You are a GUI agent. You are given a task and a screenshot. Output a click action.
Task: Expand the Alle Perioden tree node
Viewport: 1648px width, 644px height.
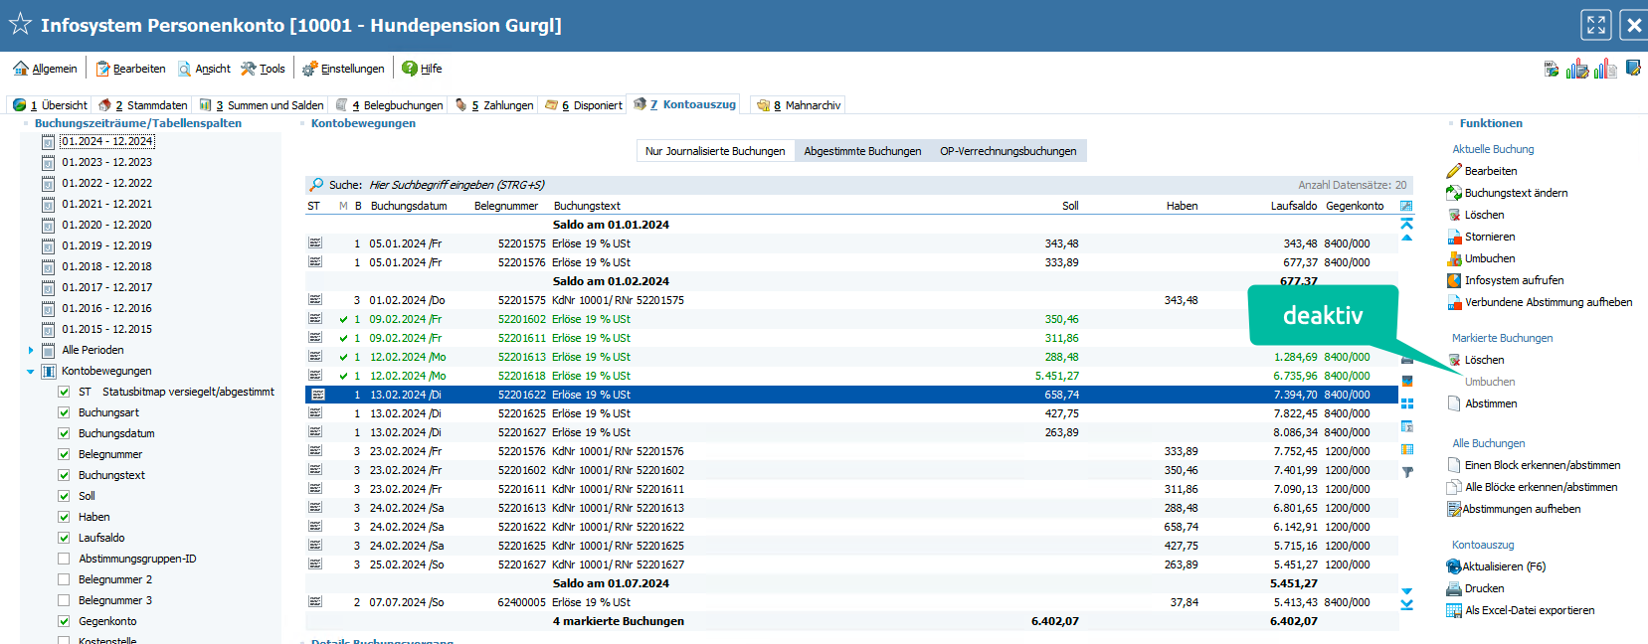[x=31, y=350]
